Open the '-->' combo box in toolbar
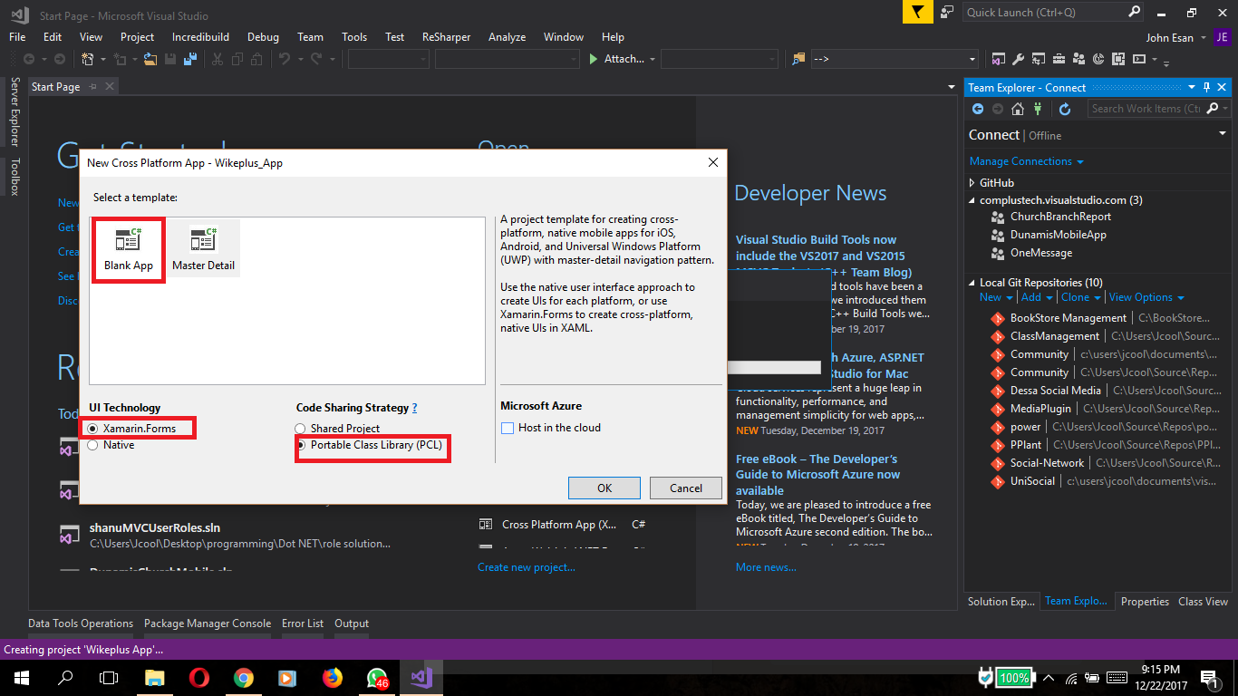 (894, 59)
